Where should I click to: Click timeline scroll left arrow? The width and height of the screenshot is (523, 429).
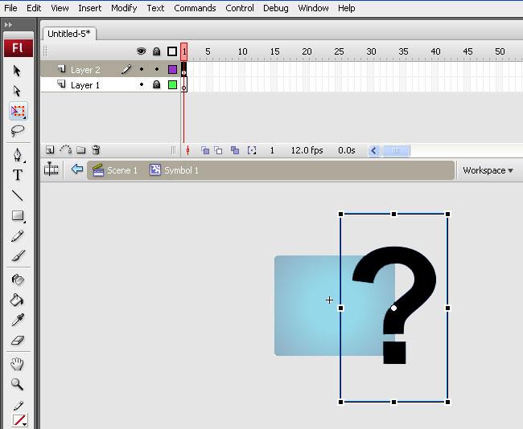tap(374, 151)
